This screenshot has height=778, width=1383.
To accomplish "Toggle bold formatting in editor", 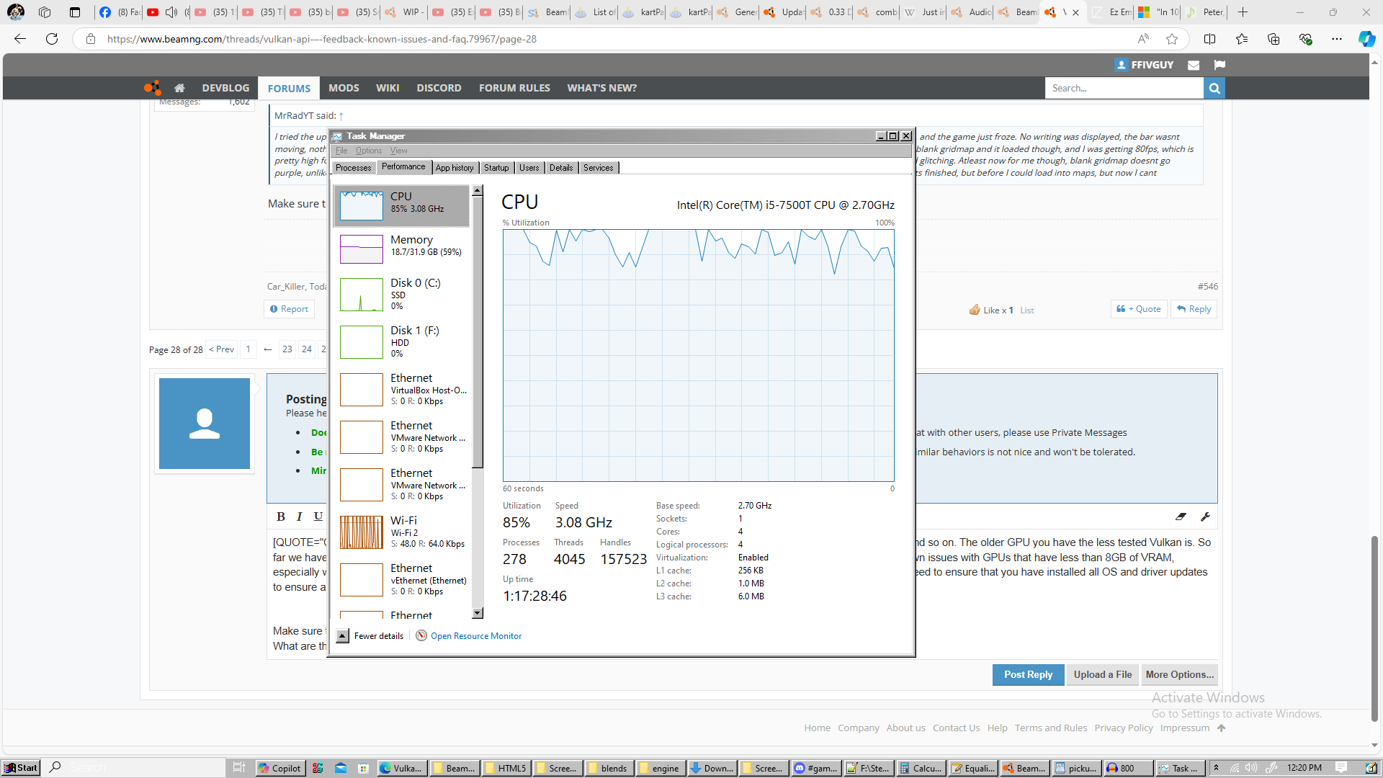I will pyautogui.click(x=281, y=517).
